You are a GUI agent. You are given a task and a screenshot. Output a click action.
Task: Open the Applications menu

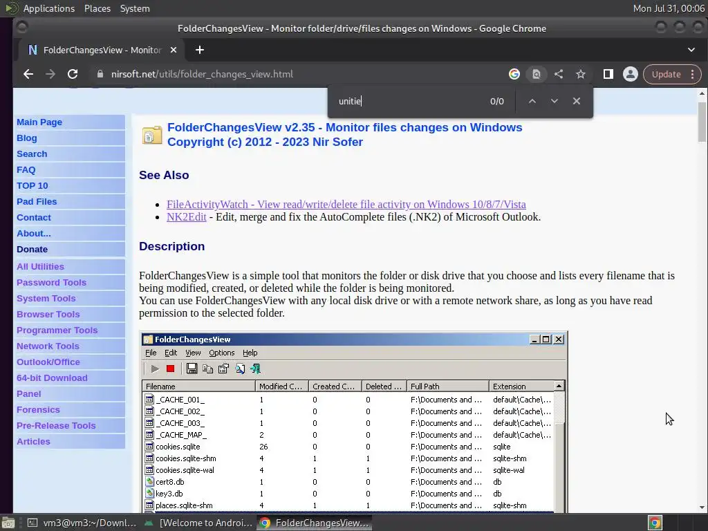coord(49,8)
